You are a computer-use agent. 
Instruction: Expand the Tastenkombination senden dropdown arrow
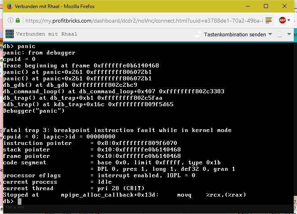tap(270, 35)
